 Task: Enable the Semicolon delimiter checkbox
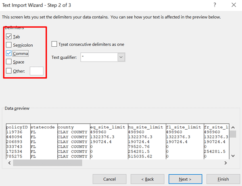9,45
